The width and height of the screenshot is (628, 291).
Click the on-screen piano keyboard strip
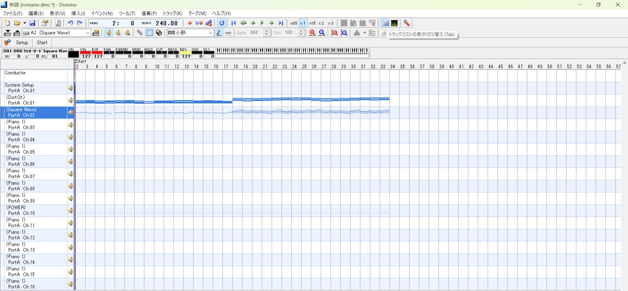click(x=292, y=51)
